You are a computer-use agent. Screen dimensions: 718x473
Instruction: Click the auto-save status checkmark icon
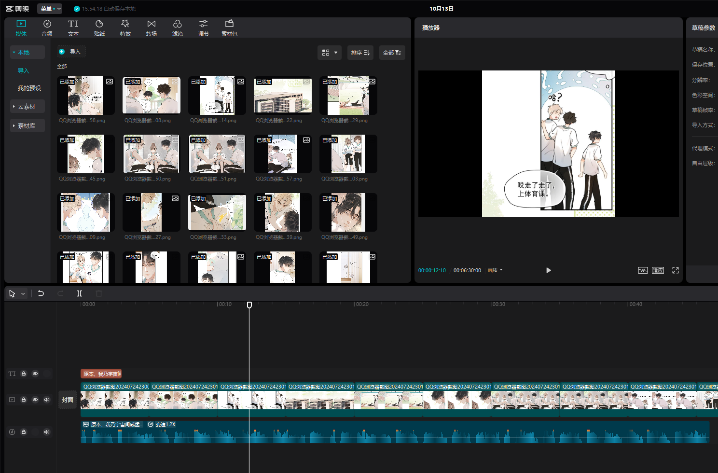77,9
